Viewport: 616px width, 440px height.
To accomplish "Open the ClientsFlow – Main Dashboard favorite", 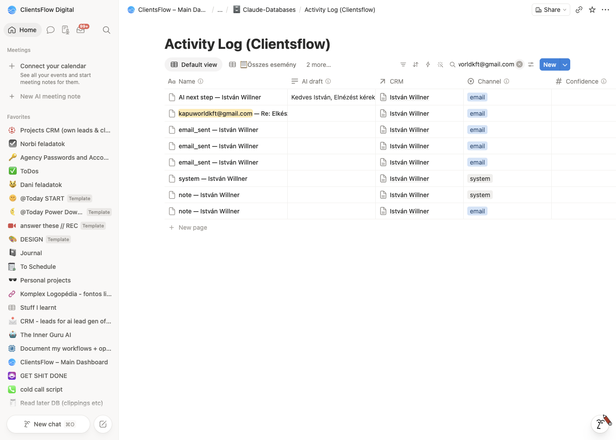I will (59, 362).
